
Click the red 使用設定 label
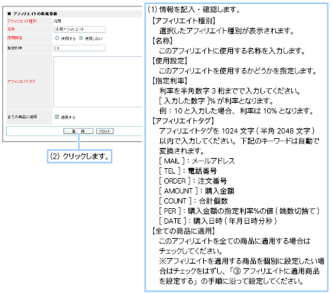coord(15,37)
